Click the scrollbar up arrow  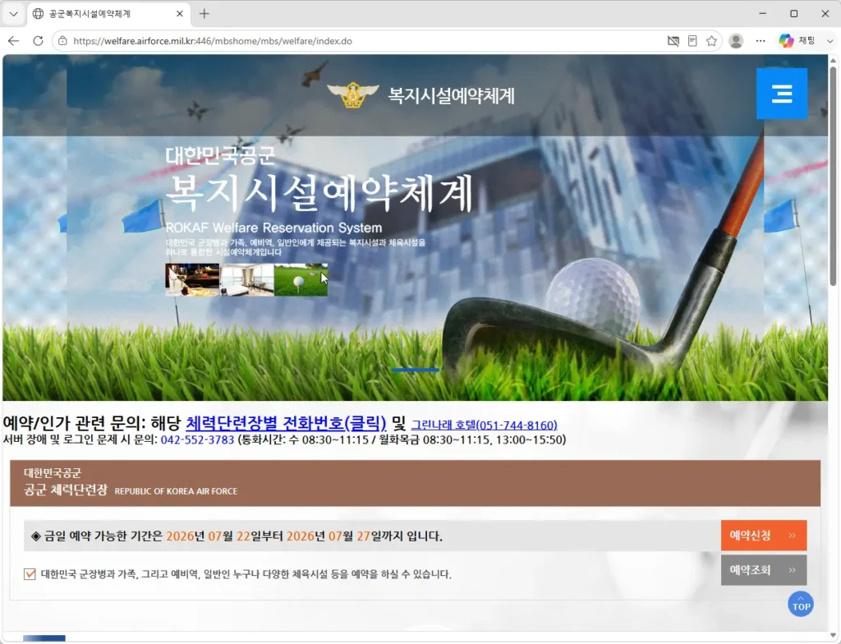[x=833, y=60]
